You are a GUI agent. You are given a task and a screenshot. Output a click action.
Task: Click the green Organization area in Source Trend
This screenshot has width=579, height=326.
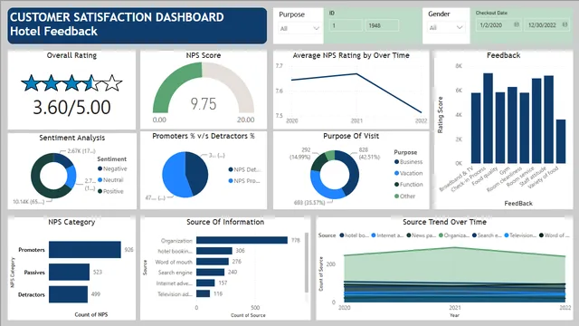click(454, 264)
